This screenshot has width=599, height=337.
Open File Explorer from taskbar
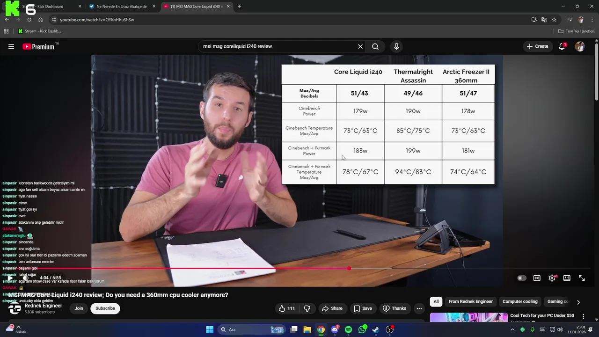pos(307,330)
